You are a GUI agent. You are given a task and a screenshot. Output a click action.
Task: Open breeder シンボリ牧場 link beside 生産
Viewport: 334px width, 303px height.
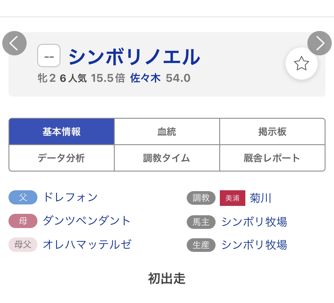coord(254,245)
